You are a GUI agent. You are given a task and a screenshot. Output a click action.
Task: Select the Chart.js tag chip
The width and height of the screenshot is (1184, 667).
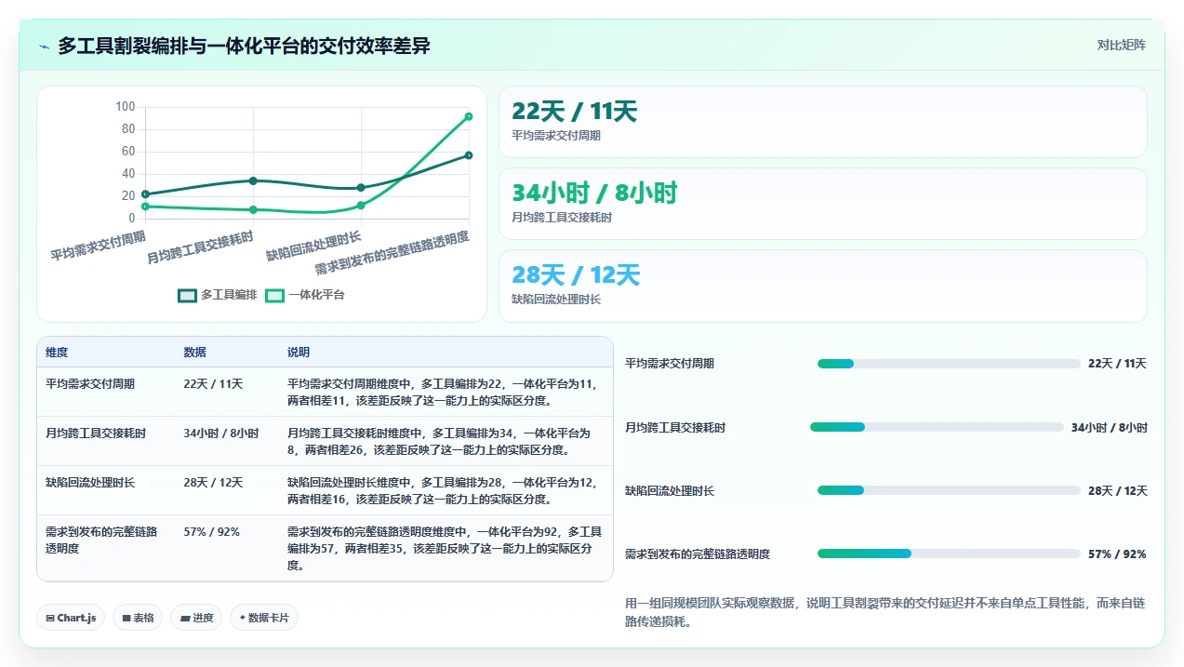pos(71,618)
